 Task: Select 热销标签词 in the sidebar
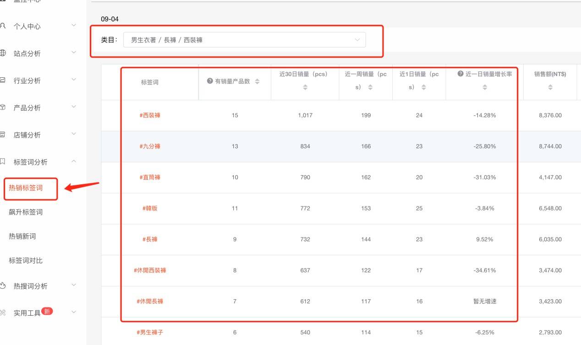(26, 188)
